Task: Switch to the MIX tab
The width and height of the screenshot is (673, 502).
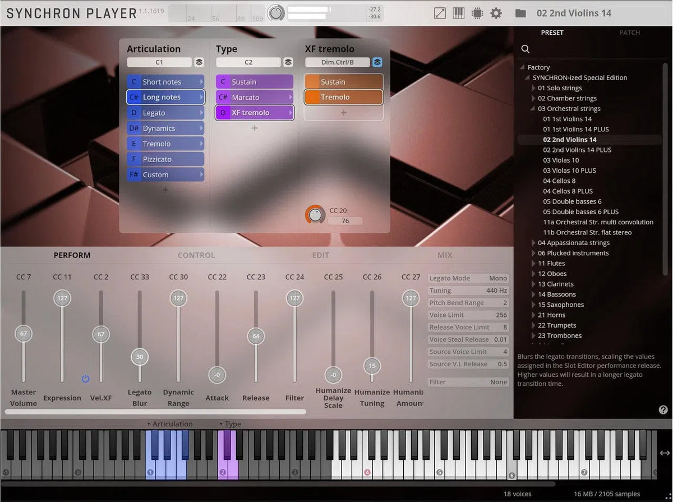Action: [x=445, y=255]
